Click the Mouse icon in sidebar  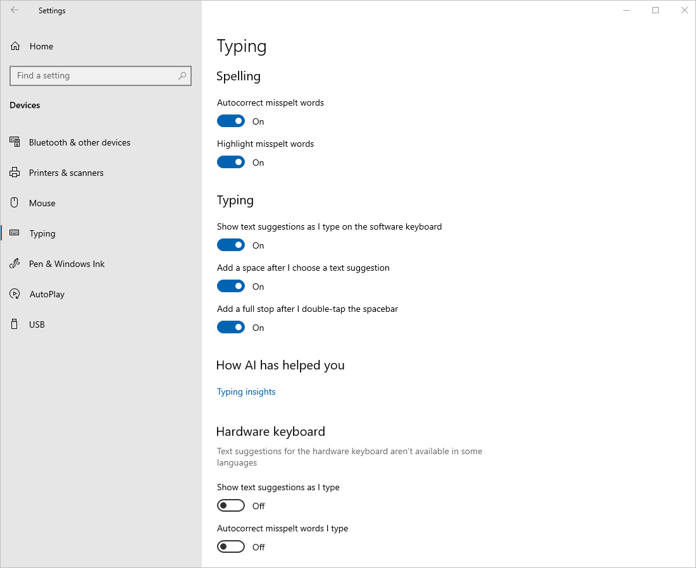point(14,202)
